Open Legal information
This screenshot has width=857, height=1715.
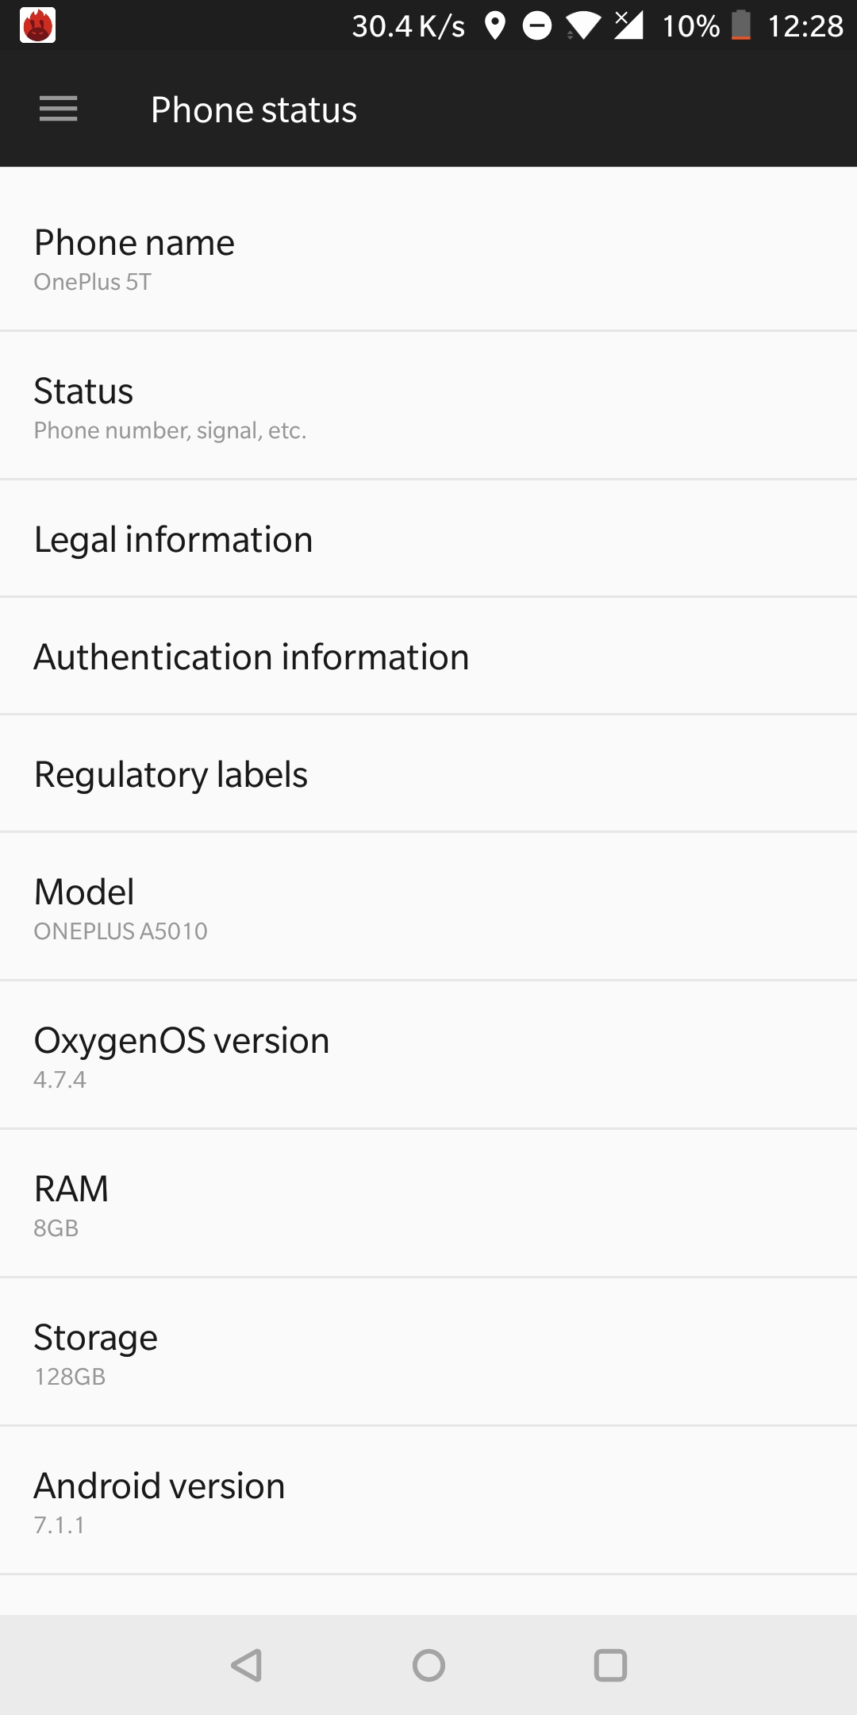[x=428, y=538]
